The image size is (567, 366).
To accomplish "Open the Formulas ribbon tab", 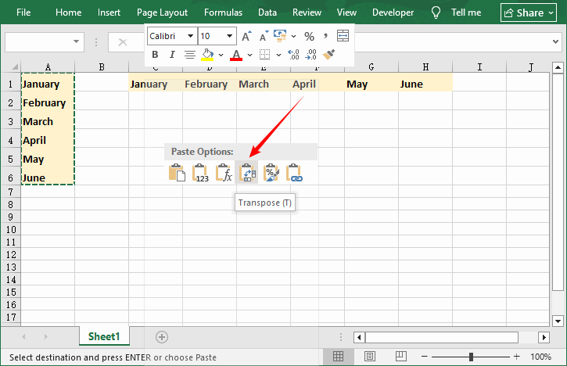I will [x=223, y=13].
